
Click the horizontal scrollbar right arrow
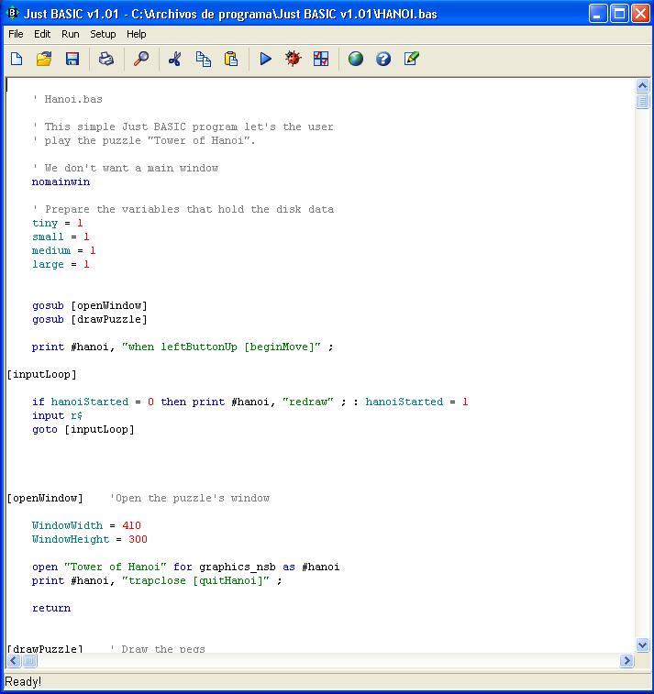point(626,661)
